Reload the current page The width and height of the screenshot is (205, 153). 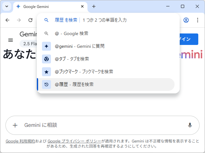click(30, 20)
